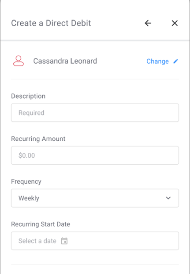Click the Select a date placeholder text

[x=37, y=241]
